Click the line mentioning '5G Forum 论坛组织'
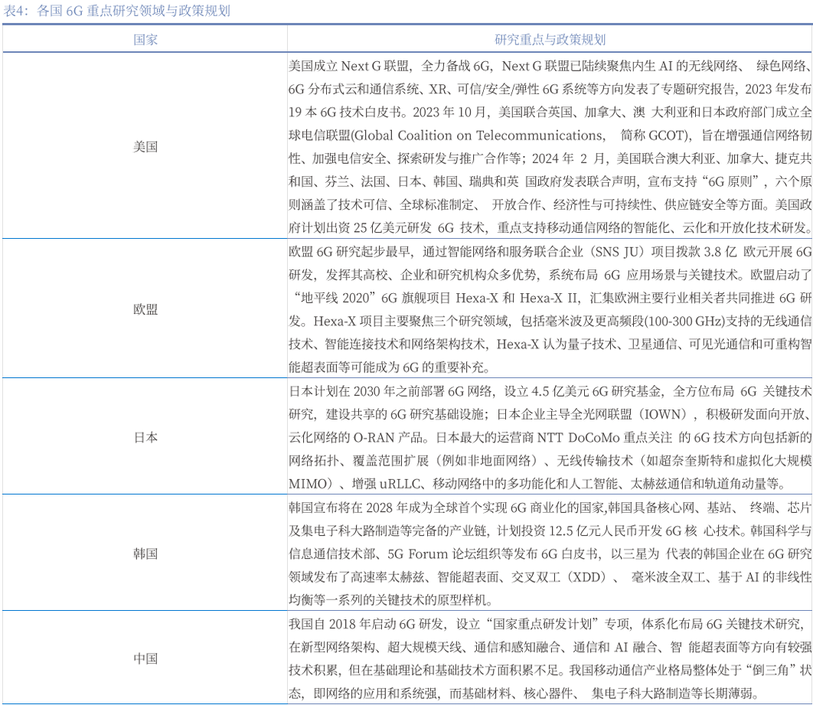 coord(550,554)
